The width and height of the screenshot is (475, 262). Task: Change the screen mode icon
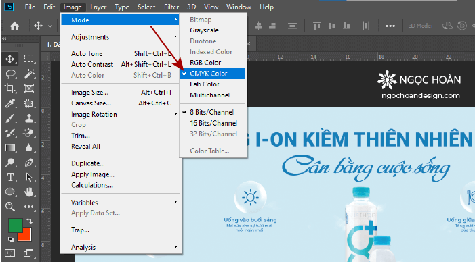pos(29,253)
